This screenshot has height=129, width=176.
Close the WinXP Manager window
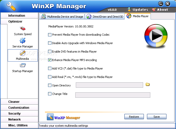click(168, 4)
